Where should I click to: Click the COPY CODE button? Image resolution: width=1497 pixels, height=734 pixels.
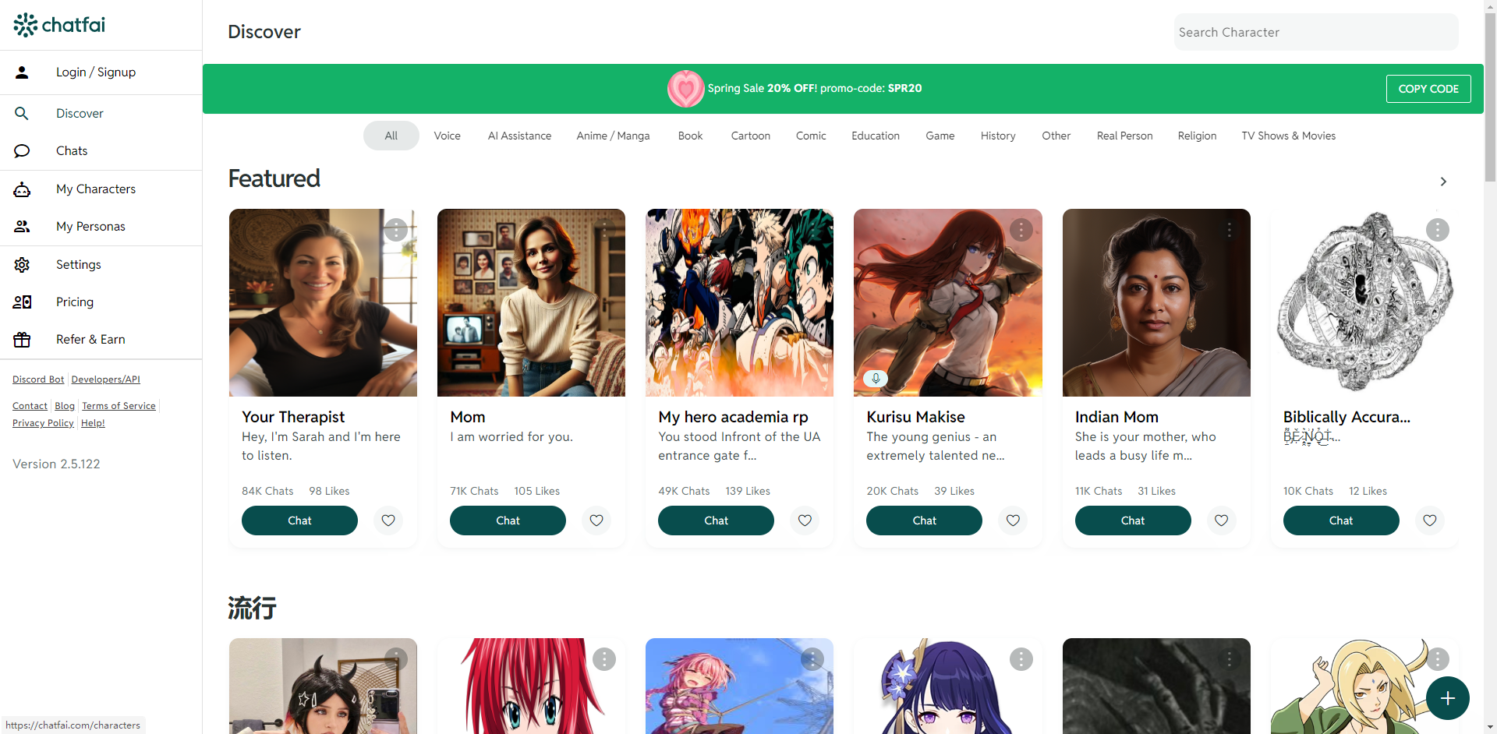pyautogui.click(x=1428, y=89)
